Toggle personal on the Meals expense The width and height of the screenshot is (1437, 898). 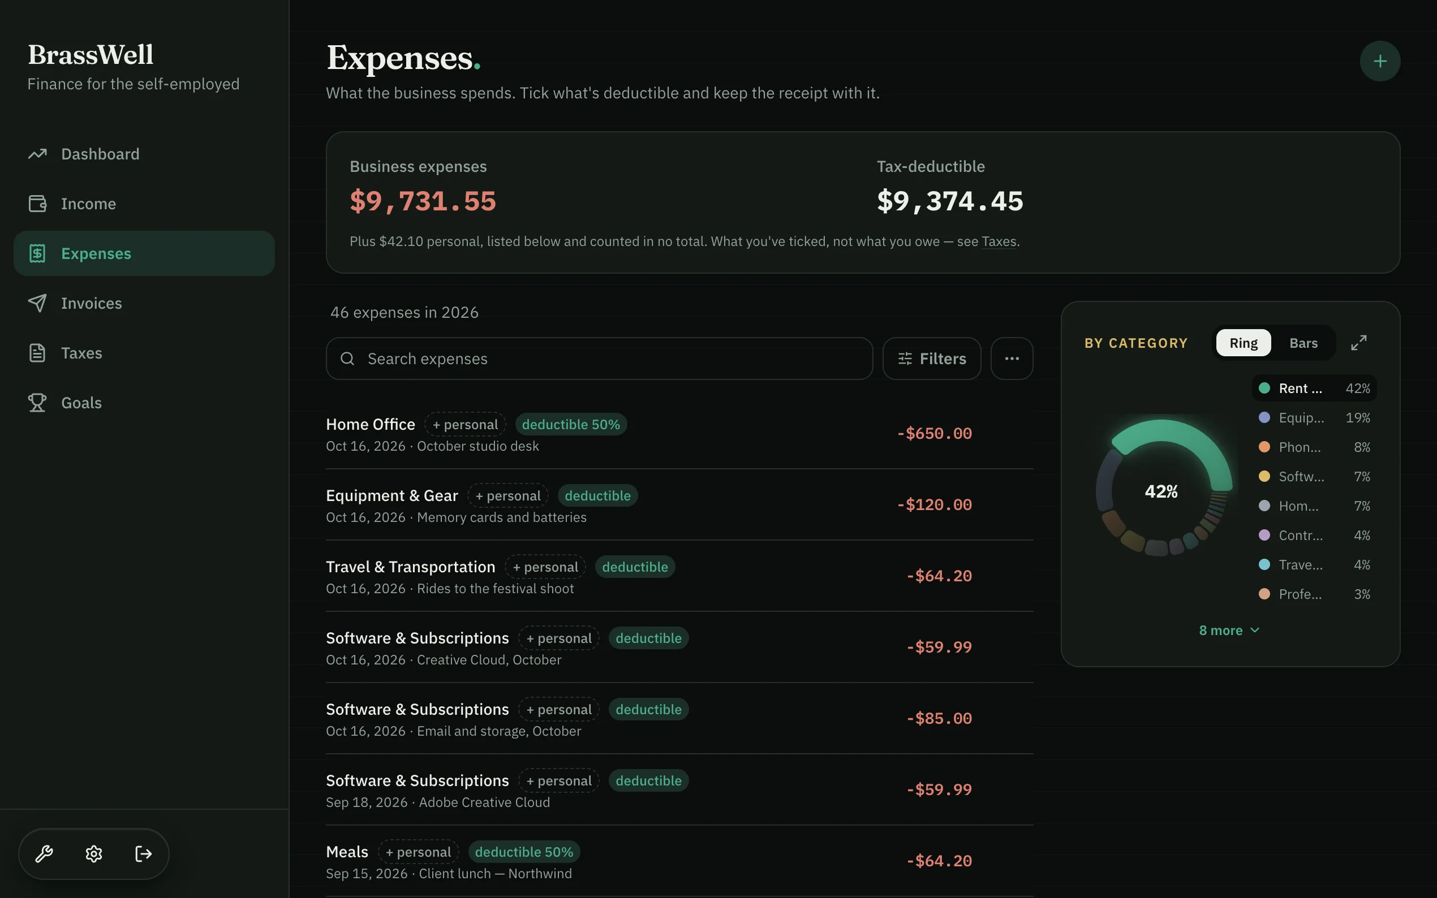[418, 852]
